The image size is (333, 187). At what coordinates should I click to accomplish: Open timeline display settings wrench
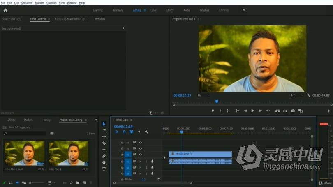tap(146, 132)
